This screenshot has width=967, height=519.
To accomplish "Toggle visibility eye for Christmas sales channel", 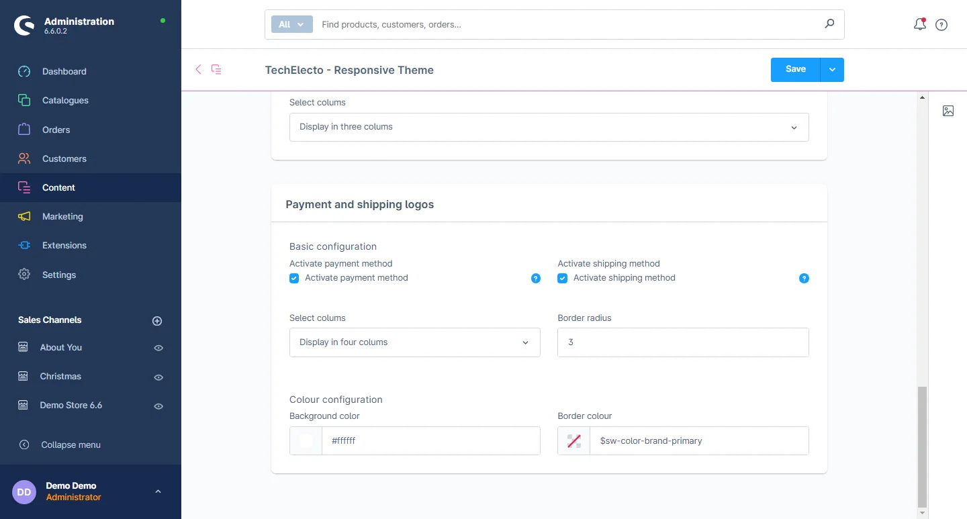I will click(158, 377).
